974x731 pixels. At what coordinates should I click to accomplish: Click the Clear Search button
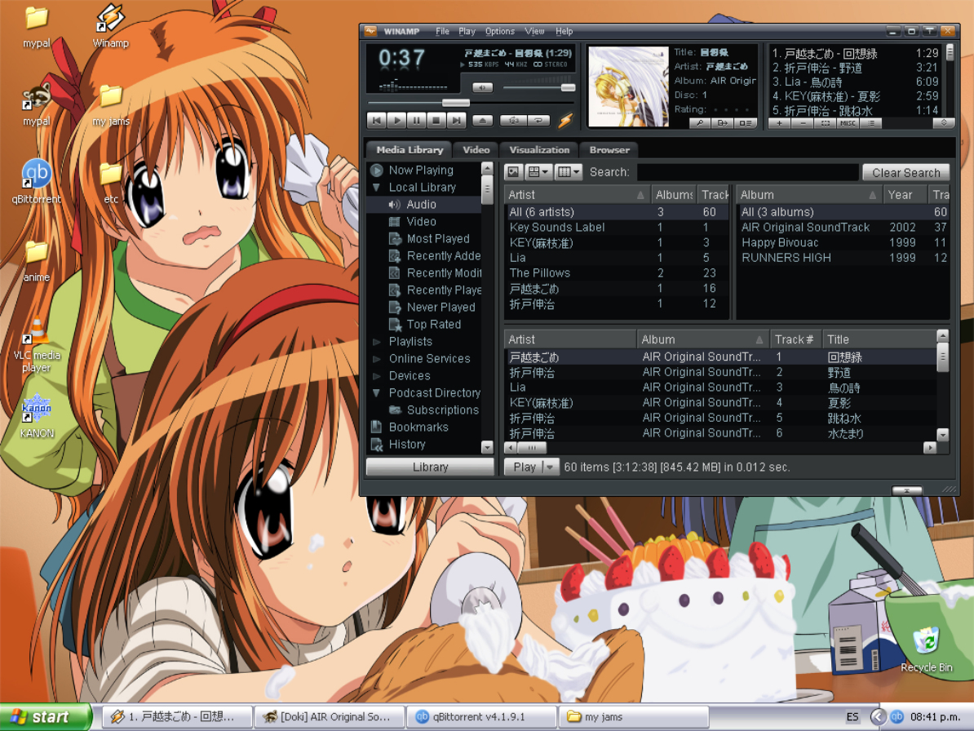[905, 173]
